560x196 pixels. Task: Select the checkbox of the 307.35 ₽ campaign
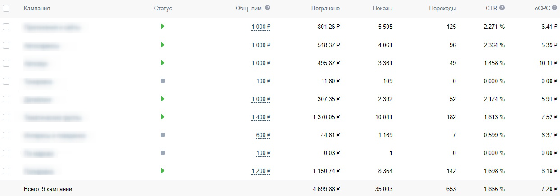tap(6, 99)
